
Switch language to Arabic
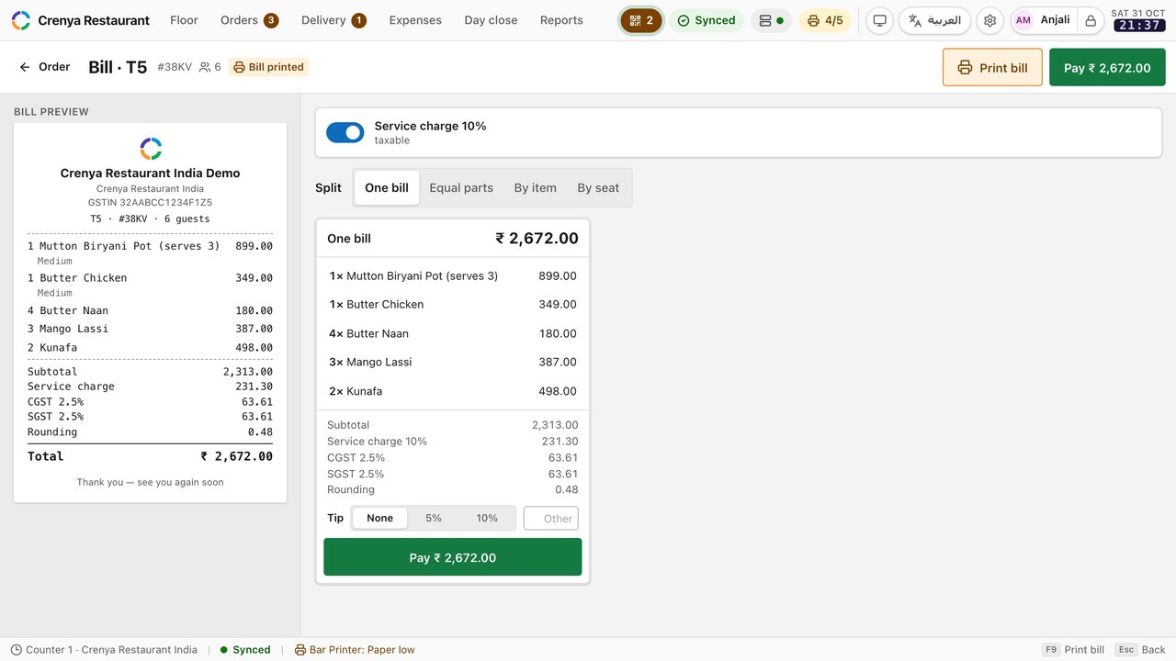[934, 20]
